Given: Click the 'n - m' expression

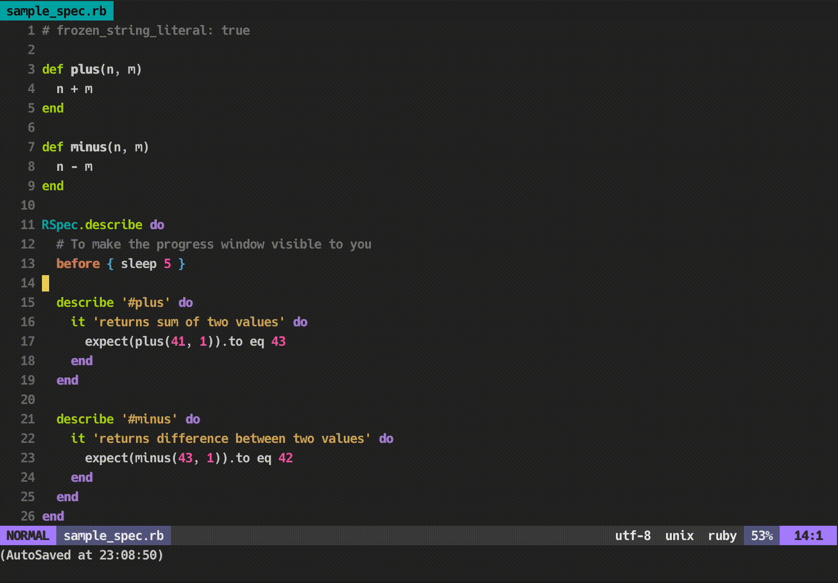Looking at the screenshot, I should (75, 166).
